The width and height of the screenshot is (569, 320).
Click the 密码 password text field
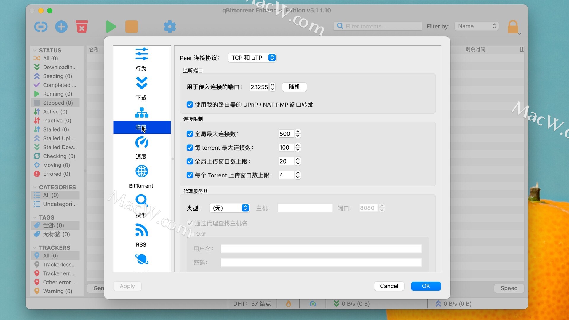pos(321,263)
